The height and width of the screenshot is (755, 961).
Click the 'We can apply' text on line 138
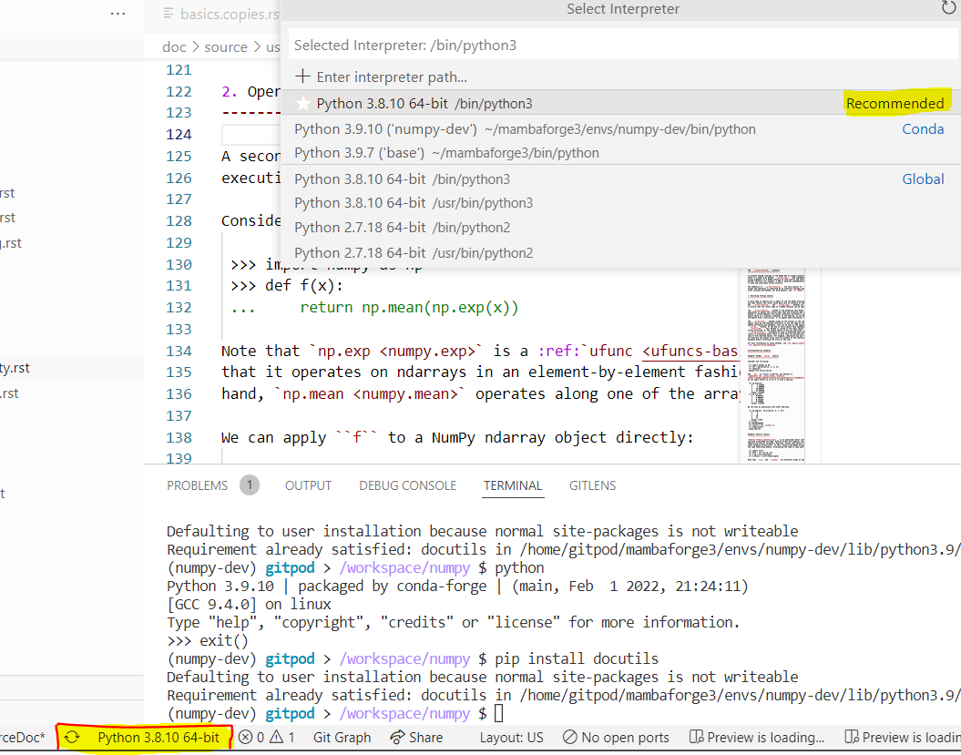click(x=274, y=437)
